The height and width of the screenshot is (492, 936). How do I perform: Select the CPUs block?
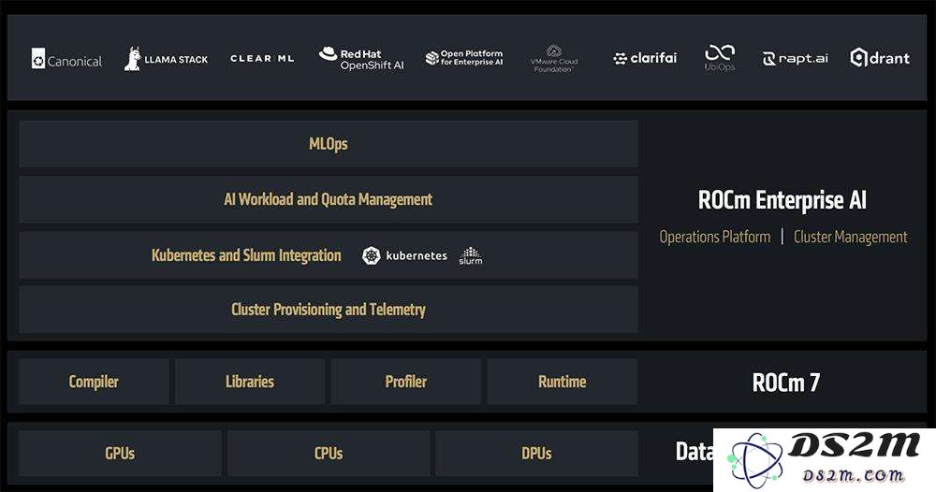[x=329, y=454]
